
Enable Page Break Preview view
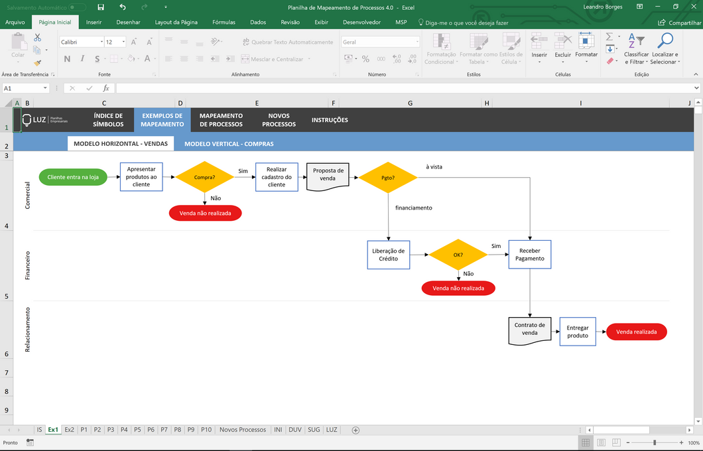(616, 442)
